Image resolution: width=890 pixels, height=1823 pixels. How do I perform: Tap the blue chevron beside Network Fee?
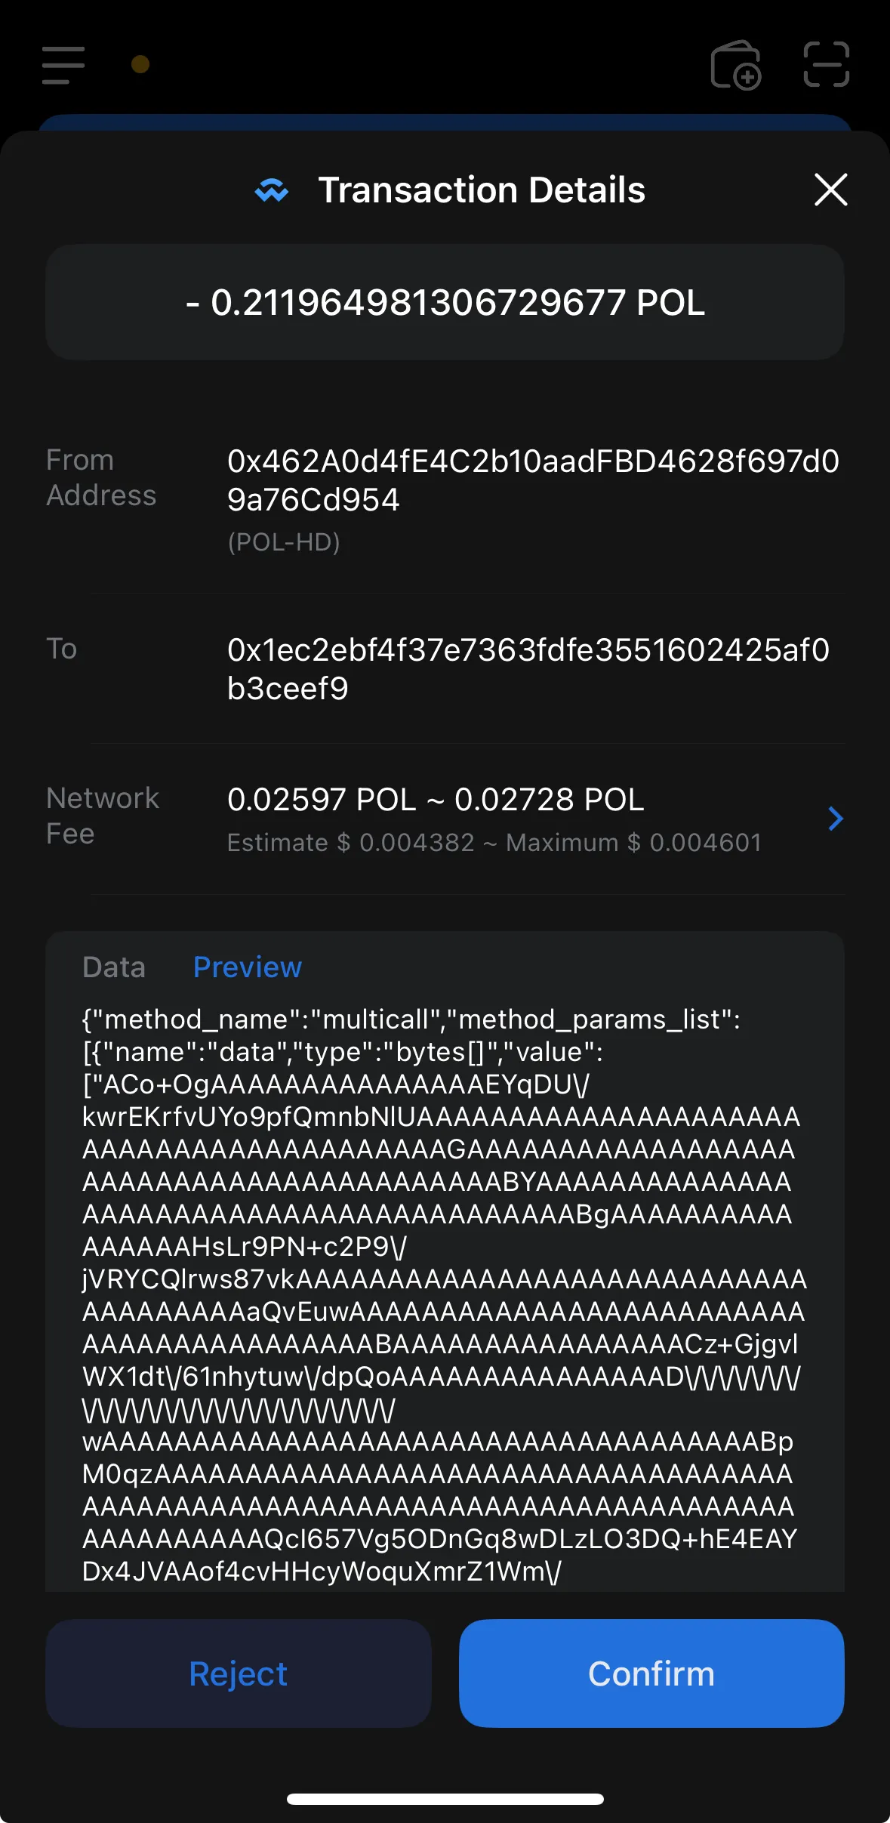pyautogui.click(x=834, y=819)
